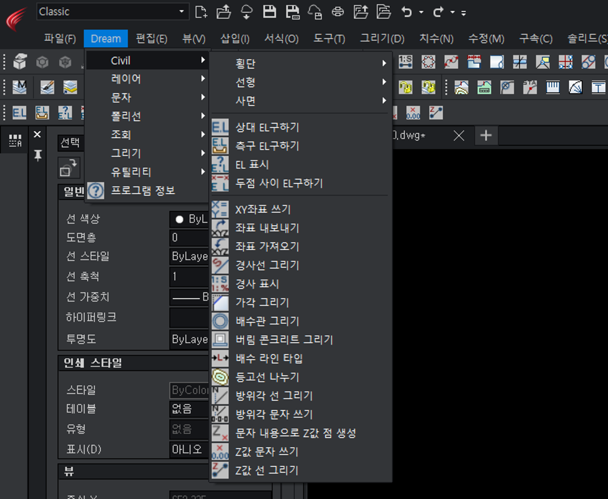Click the 선 색상 ByLayer color field
The width and height of the screenshot is (608, 499).
click(189, 219)
